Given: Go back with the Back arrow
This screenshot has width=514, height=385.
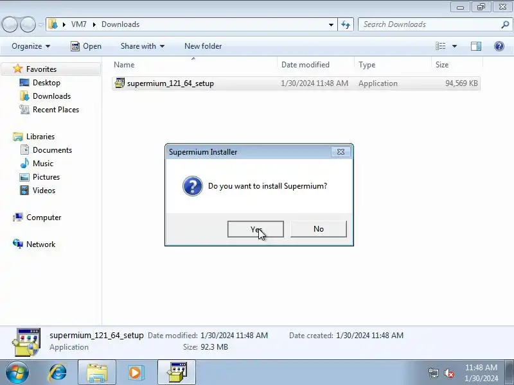Looking at the screenshot, I should click(10, 24).
